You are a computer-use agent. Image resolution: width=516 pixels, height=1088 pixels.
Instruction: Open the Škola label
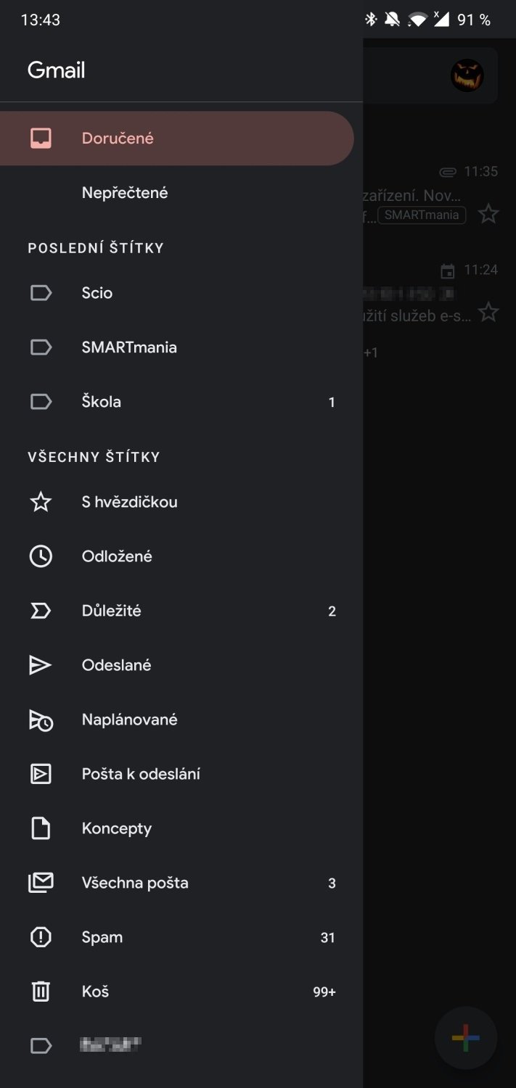click(x=102, y=402)
